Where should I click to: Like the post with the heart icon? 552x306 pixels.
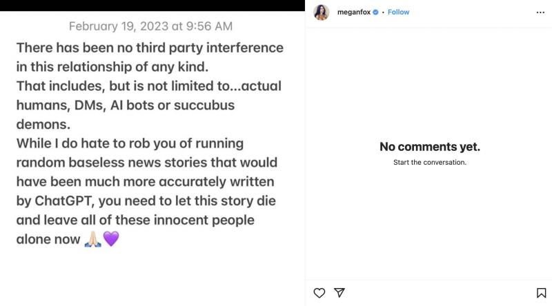pos(319,293)
